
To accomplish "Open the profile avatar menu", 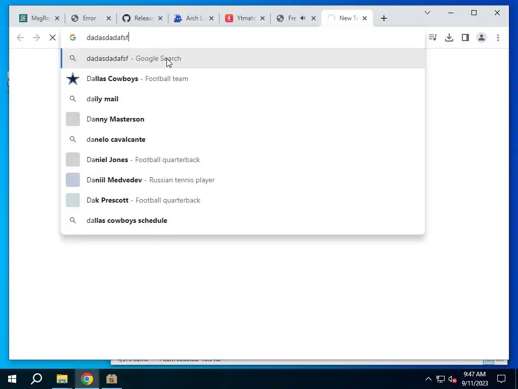I will click(482, 37).
